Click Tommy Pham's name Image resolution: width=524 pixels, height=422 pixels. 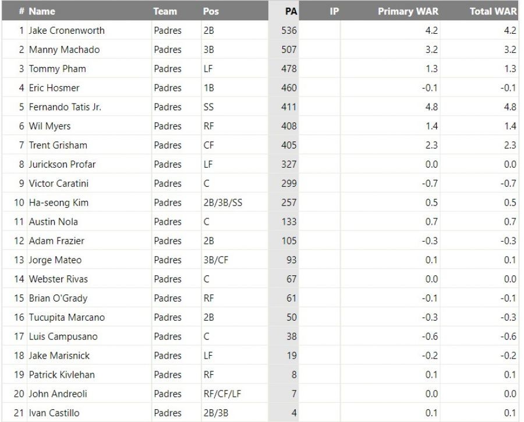(x=57, y=69)
